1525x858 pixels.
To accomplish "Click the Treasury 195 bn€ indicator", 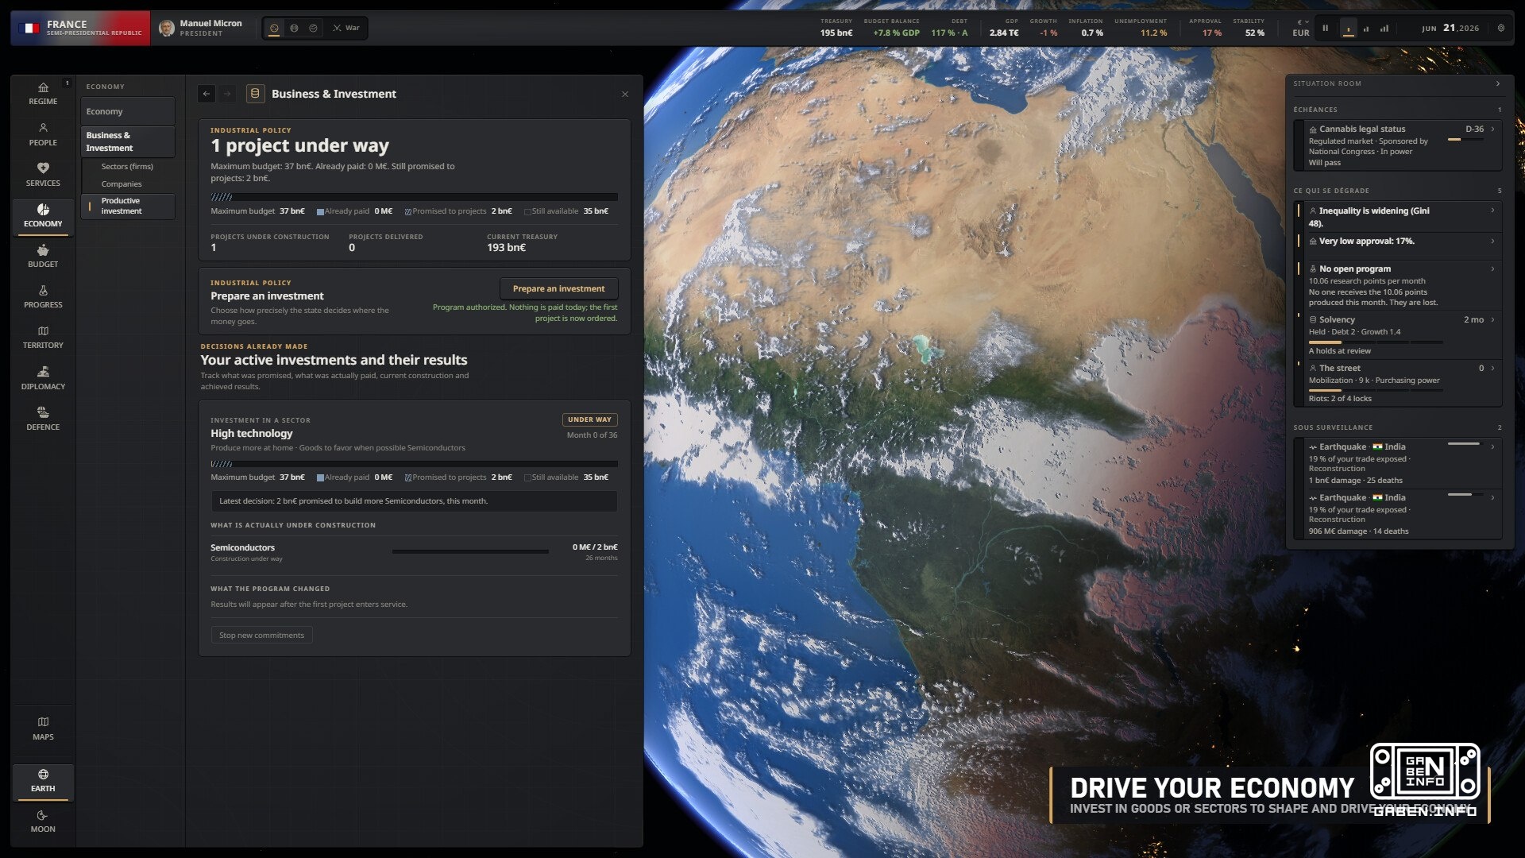I will pos(836,28).
